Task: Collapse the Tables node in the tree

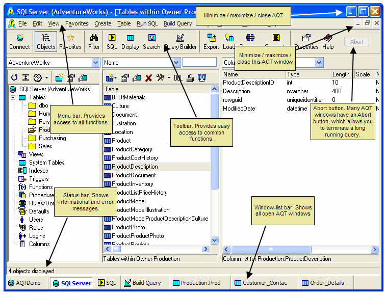Action: (x=13, y=97)
